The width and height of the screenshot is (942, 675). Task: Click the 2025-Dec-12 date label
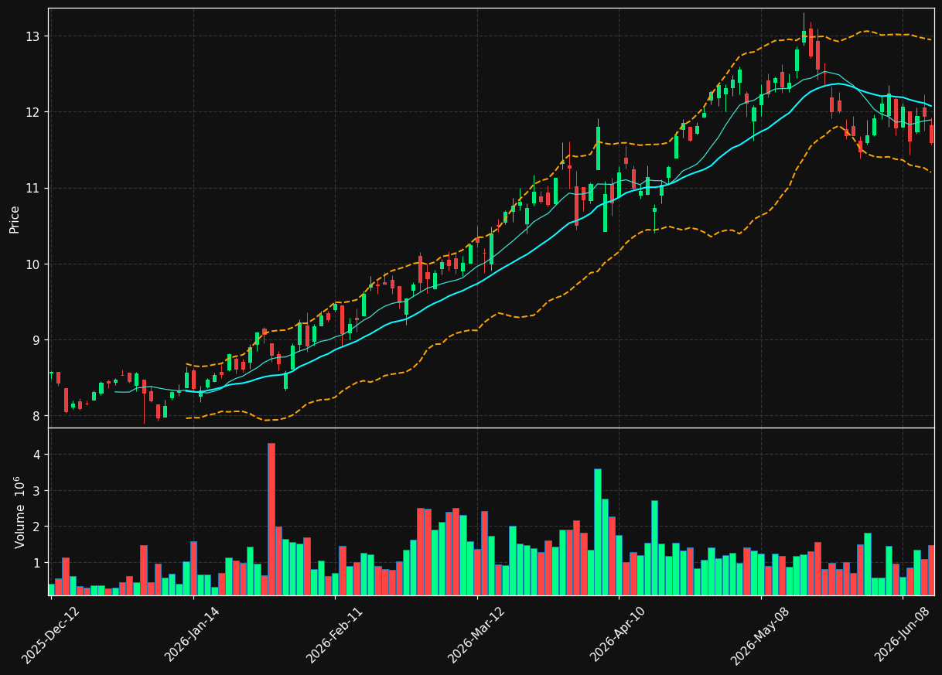[50, 635]
